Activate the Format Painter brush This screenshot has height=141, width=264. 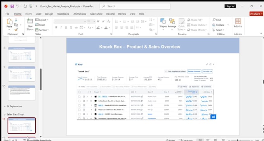tap(16, 30)
